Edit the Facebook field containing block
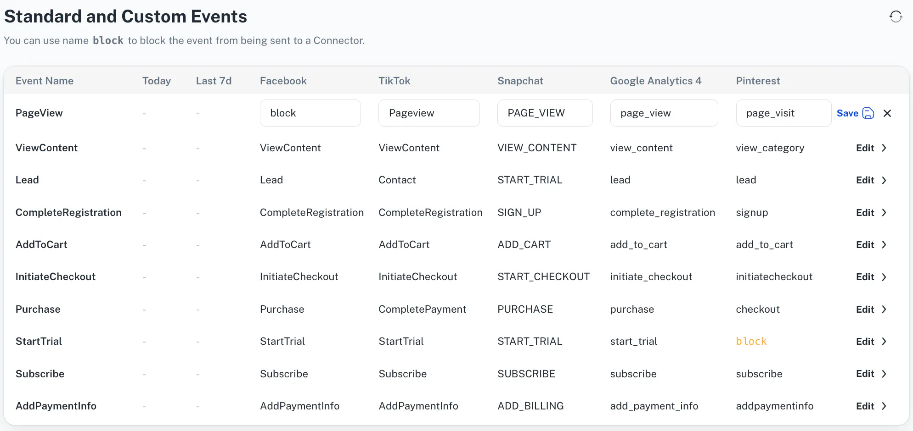The image size is (913, 431). coord(310,113)
